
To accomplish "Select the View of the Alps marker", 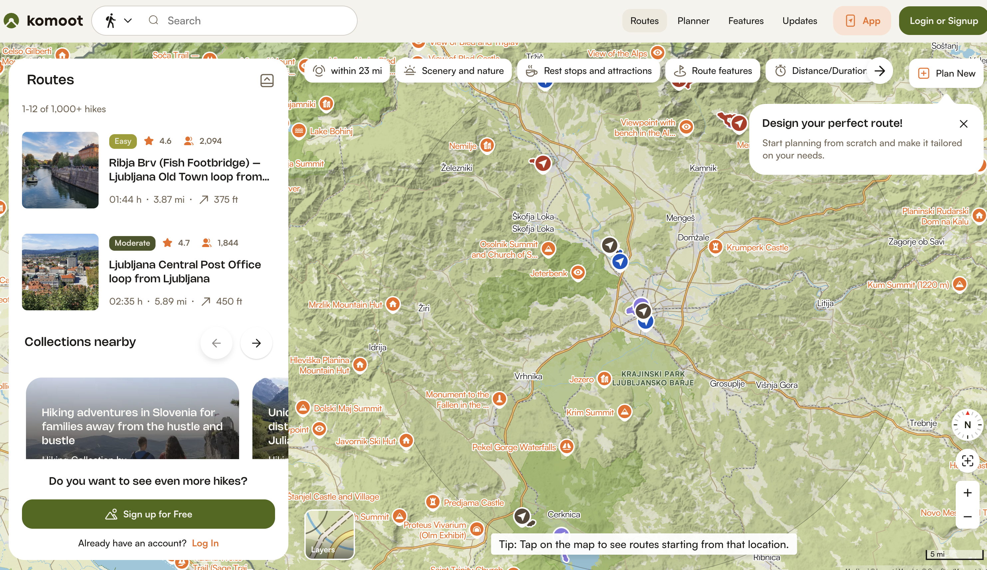I will (x=658, y=53).
